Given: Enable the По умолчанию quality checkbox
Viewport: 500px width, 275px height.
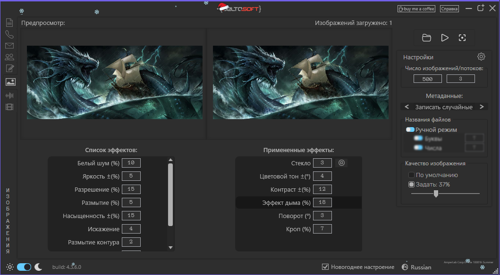Looking at the screenshot, I should 411,175.
